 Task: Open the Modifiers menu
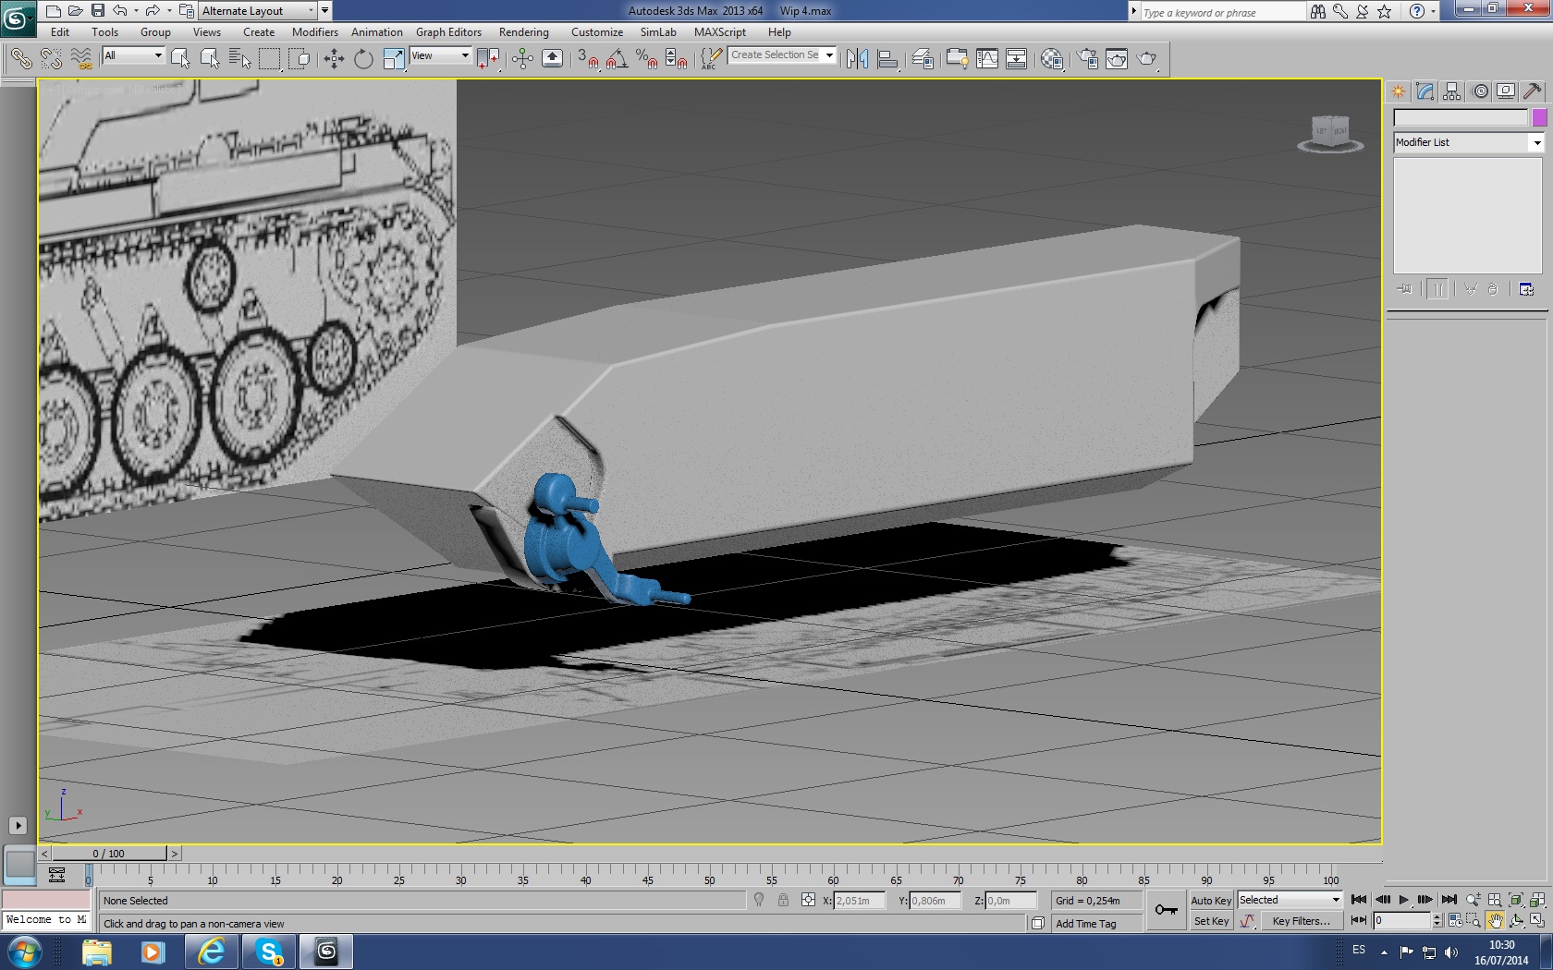click(314, 32)
